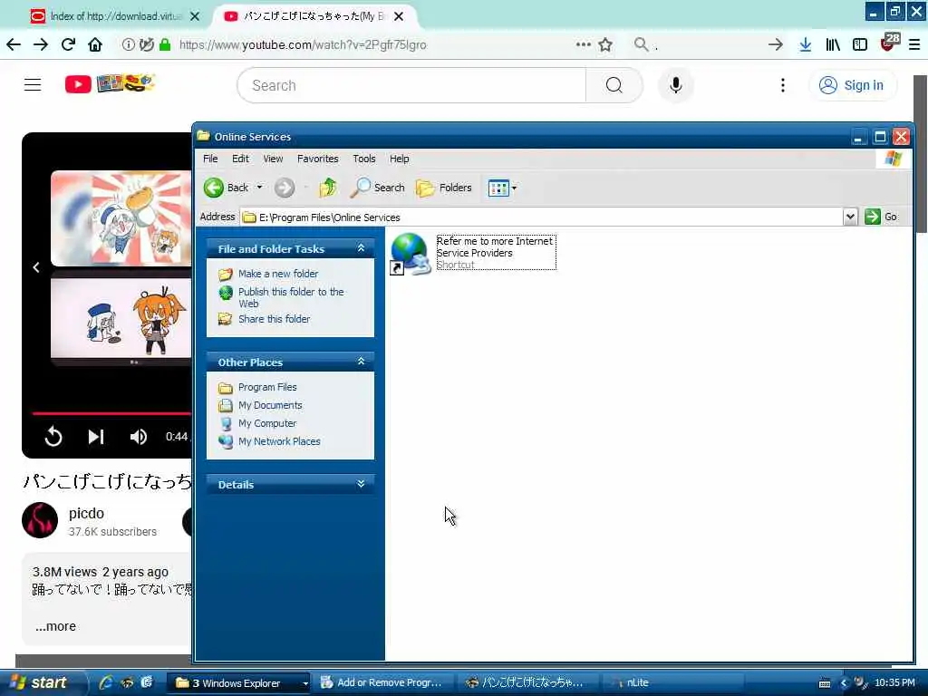Replay the YouTube video
The width and height of the screenshot is (928, 696).
tap(53, 437)
